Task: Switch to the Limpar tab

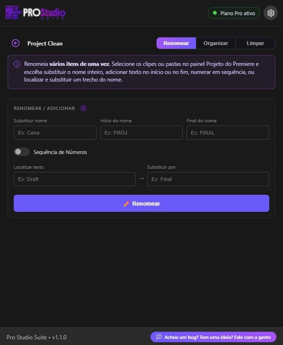Action: point(255,43)
